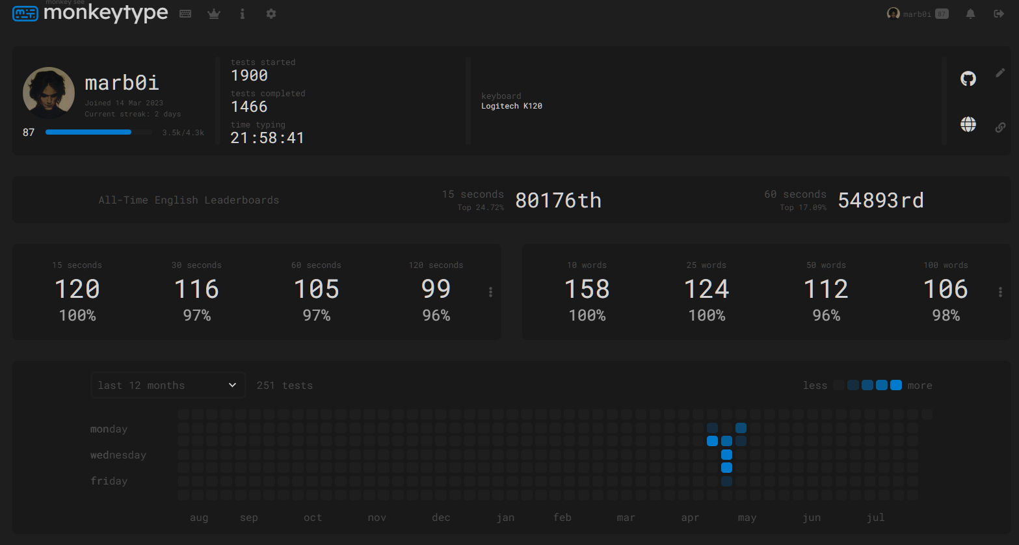Click the level 87 XP progress bar
The width and height of the screenshot is (1019, 545).
tap(98, 132)
